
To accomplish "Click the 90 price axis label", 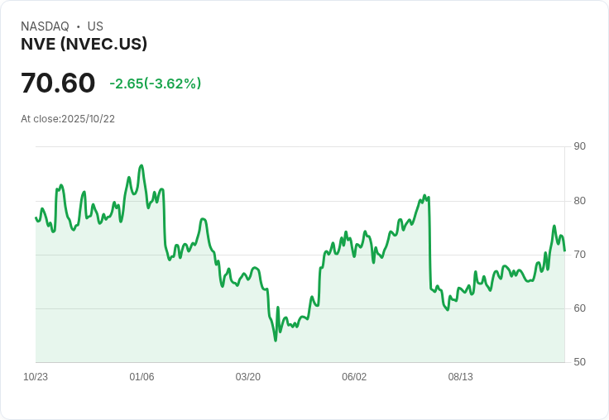I will (580, 146).
